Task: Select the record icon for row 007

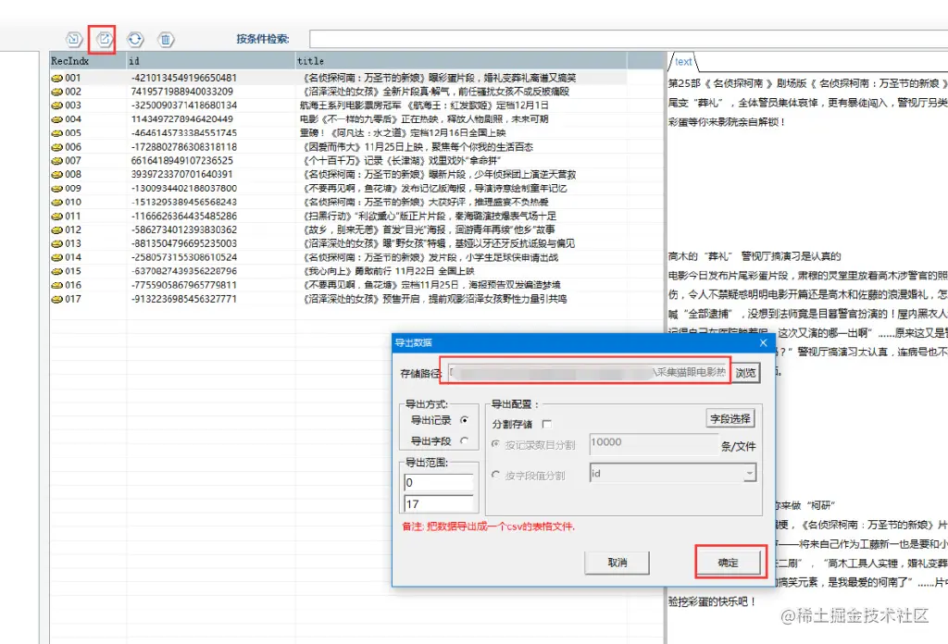Action: click(x=56, y=161)
